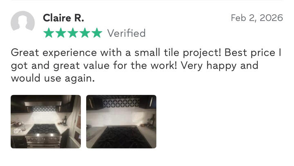Screen dimensions: 294x166
Task: Click the 'Very happy and' review text
Action: [220, 66]
